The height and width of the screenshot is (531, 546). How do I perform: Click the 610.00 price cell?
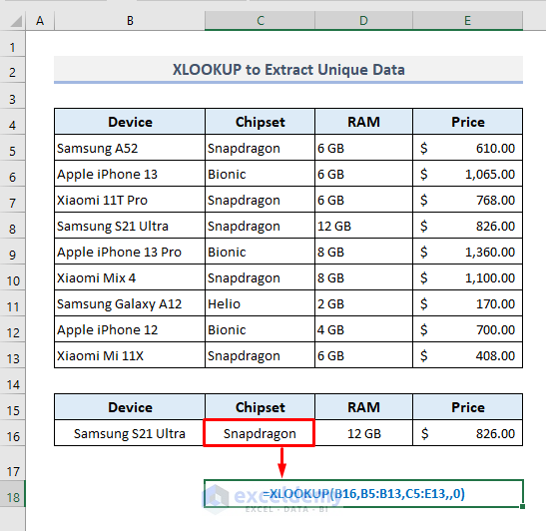[x=468, y=148]
